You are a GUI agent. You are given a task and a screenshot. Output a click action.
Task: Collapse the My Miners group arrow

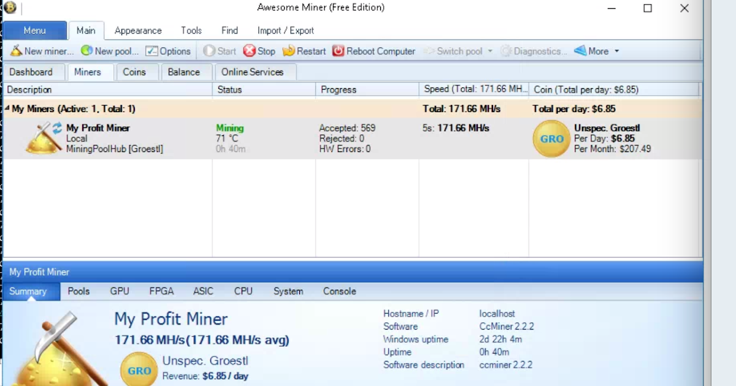point(7,109)
